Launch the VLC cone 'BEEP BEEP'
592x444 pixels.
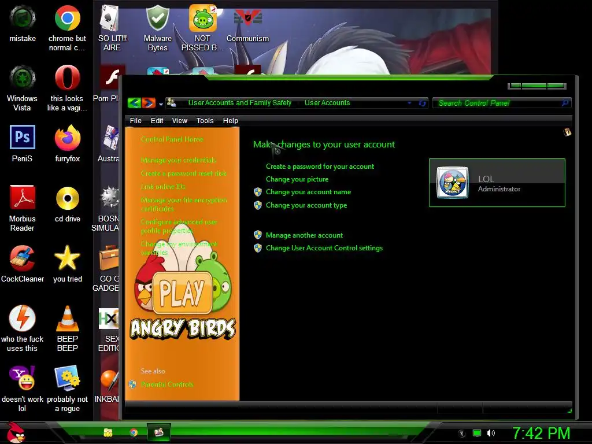pos(67,328)
